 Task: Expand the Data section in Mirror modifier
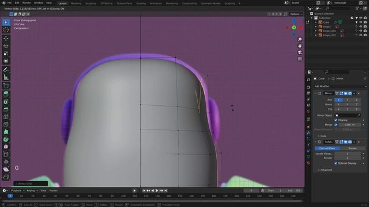(322, 136)
